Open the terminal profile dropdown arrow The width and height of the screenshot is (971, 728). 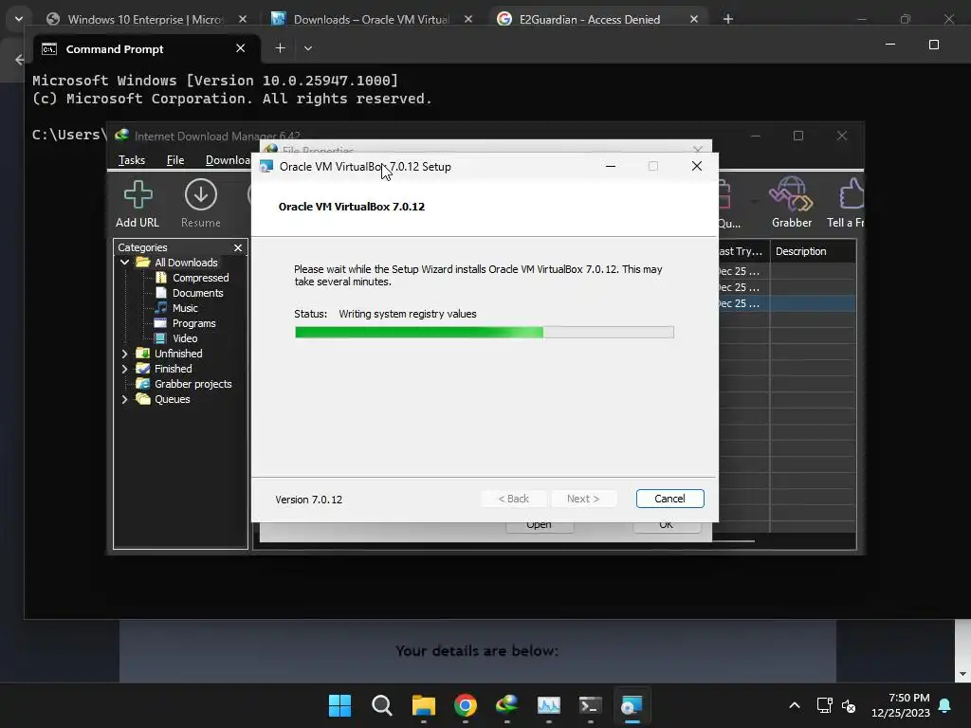pyautogui.click(x=308, y=48)
